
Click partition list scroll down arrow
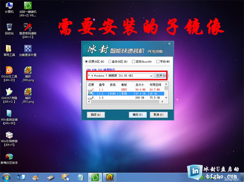tap(166, 97)
